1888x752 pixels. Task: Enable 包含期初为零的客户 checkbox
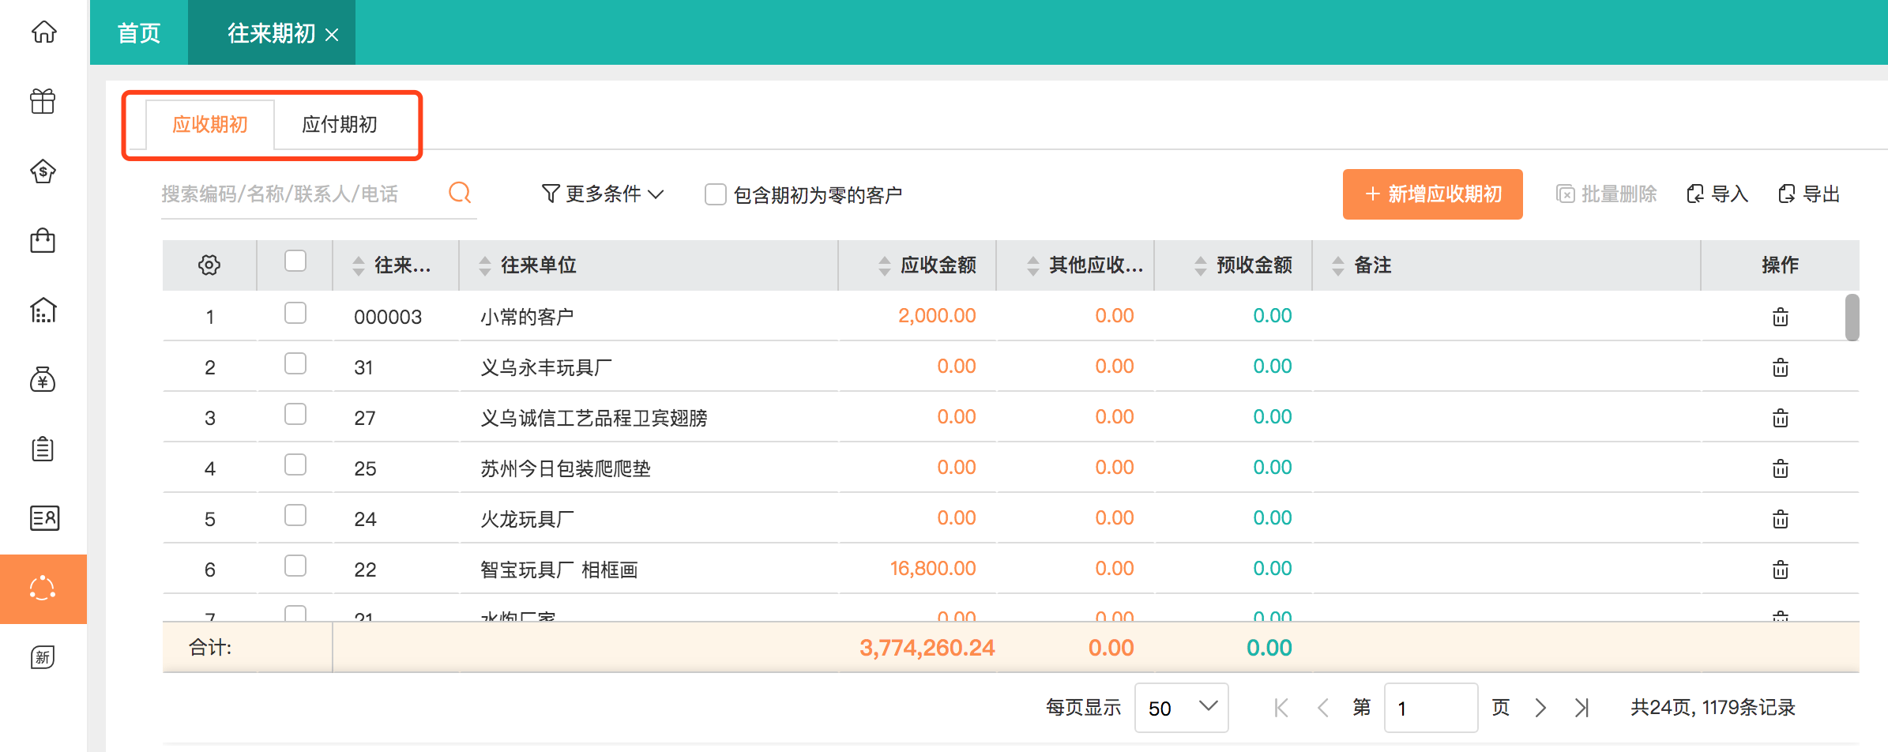click(x=716, y=194)
